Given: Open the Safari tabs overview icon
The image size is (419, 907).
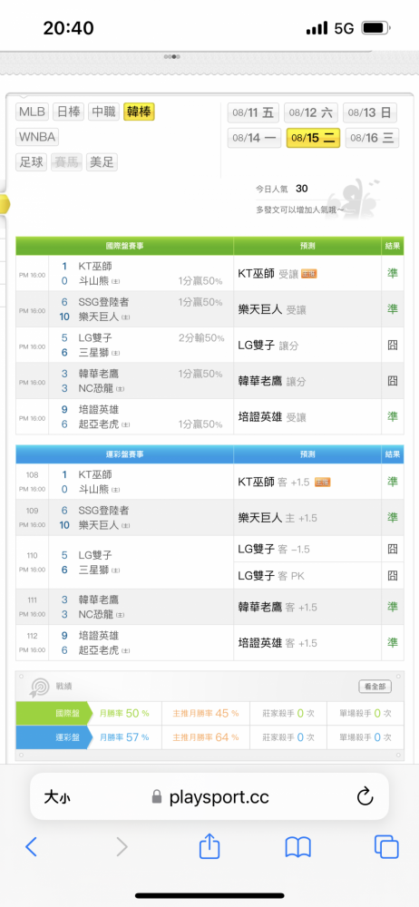Looking at the screenshot, I should [386, 847].
